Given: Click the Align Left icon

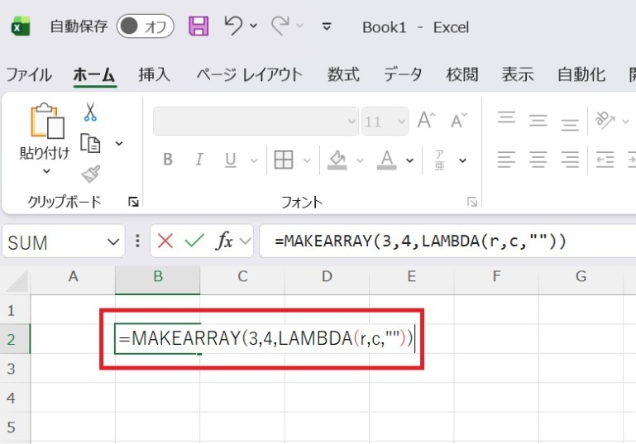Looking at the screenshot, I should tap(507, 160).
